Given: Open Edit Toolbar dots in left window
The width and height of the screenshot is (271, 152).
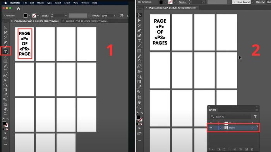Looking at the screenshot, I should (5, 144).
